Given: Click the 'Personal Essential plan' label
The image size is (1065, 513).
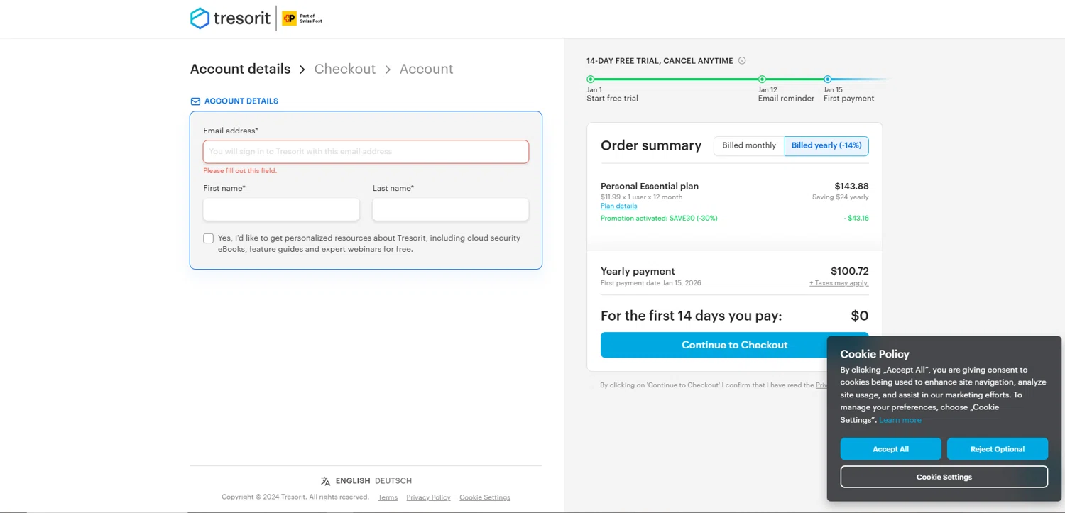Looking at the screenshot, I should (650, 187).
